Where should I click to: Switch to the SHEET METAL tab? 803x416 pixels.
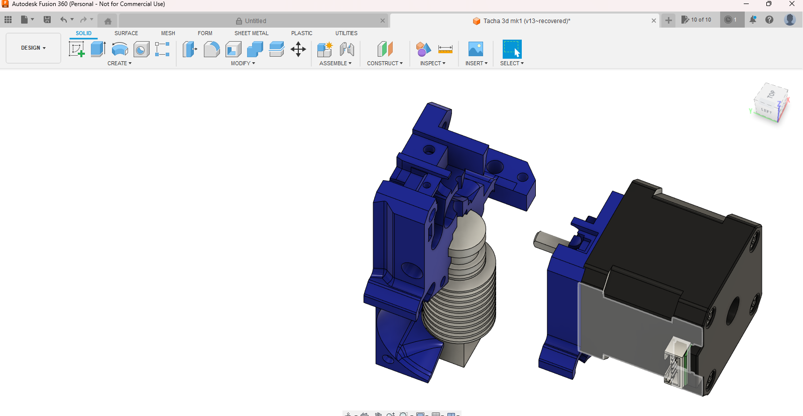[251, 33]
